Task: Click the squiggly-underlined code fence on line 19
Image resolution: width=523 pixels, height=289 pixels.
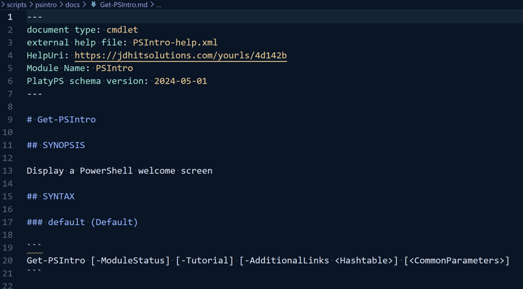Action: point(34,248)
